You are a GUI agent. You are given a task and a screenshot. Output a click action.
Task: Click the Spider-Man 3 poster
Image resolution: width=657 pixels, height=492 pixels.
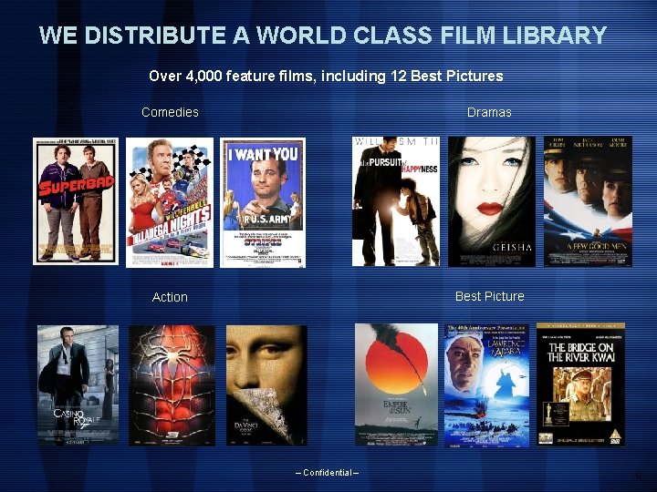click(172, 385)
